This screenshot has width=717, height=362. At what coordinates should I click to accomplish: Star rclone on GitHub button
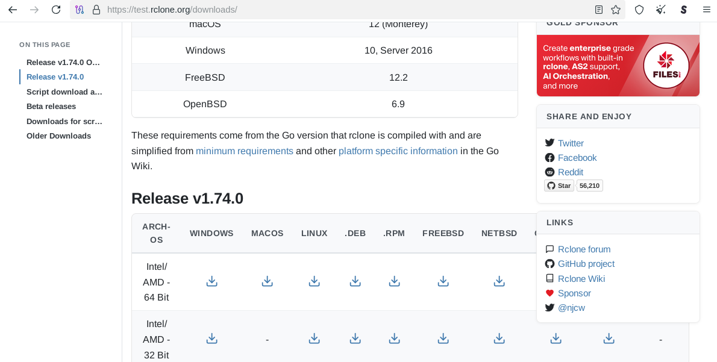point(559,186)
